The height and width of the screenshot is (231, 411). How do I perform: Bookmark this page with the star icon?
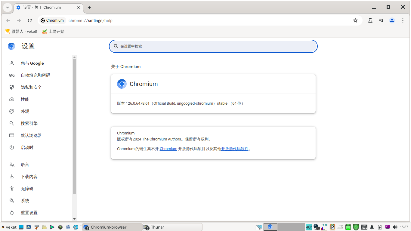click(x=355, y=20)
